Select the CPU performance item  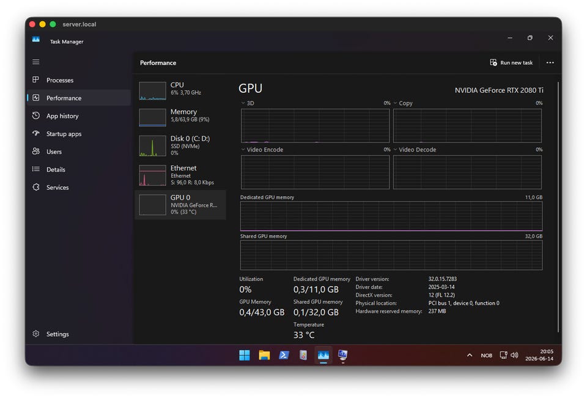(180, 90)
